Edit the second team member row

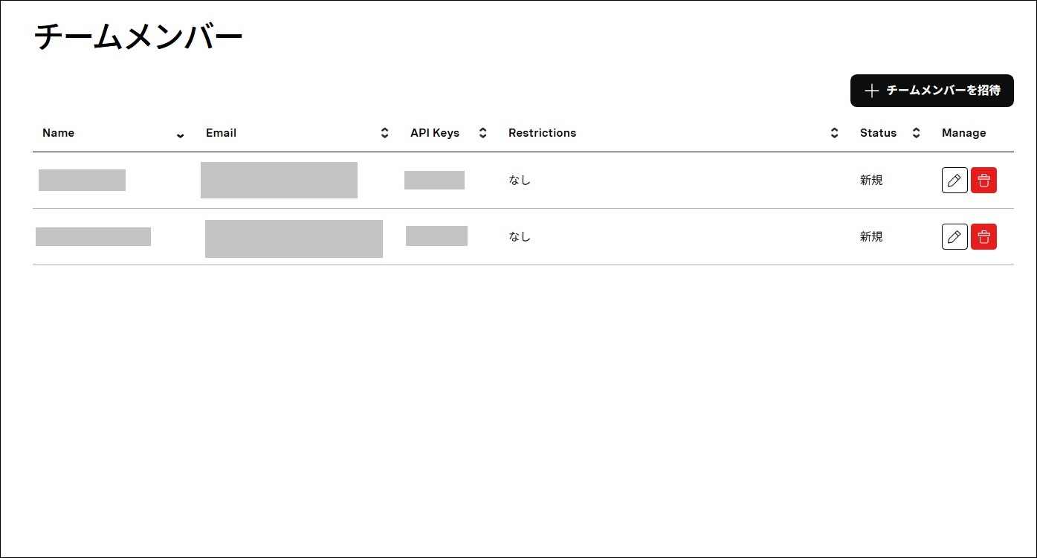click(x=954, y=236)
